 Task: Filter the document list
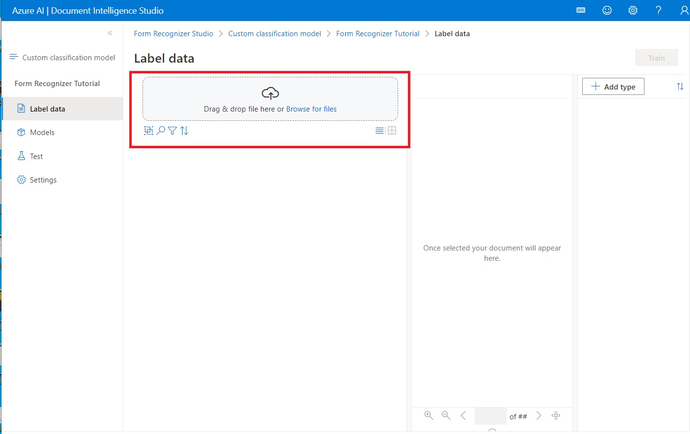(172, 131)
